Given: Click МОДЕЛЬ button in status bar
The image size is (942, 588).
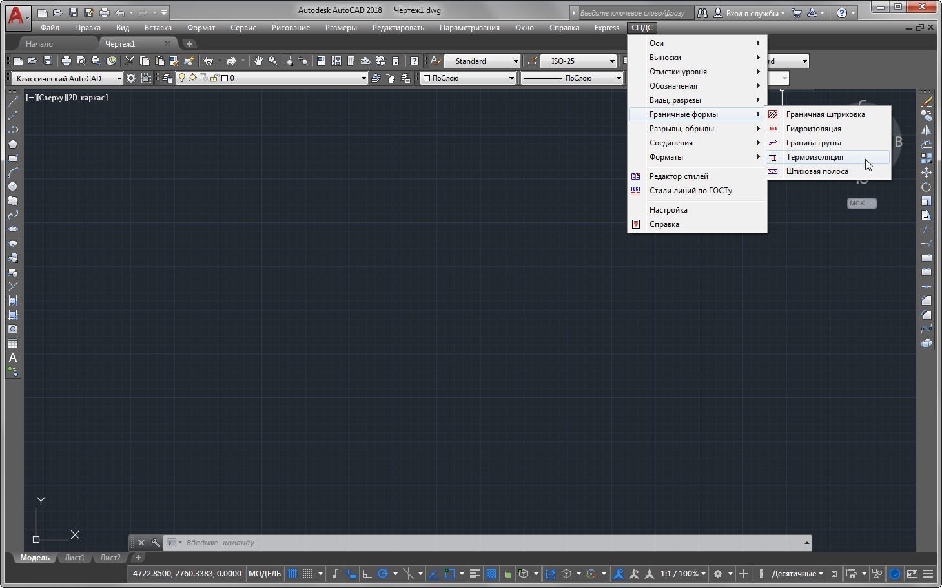Looking at the screenshot, I should click(x=265, y=573).
